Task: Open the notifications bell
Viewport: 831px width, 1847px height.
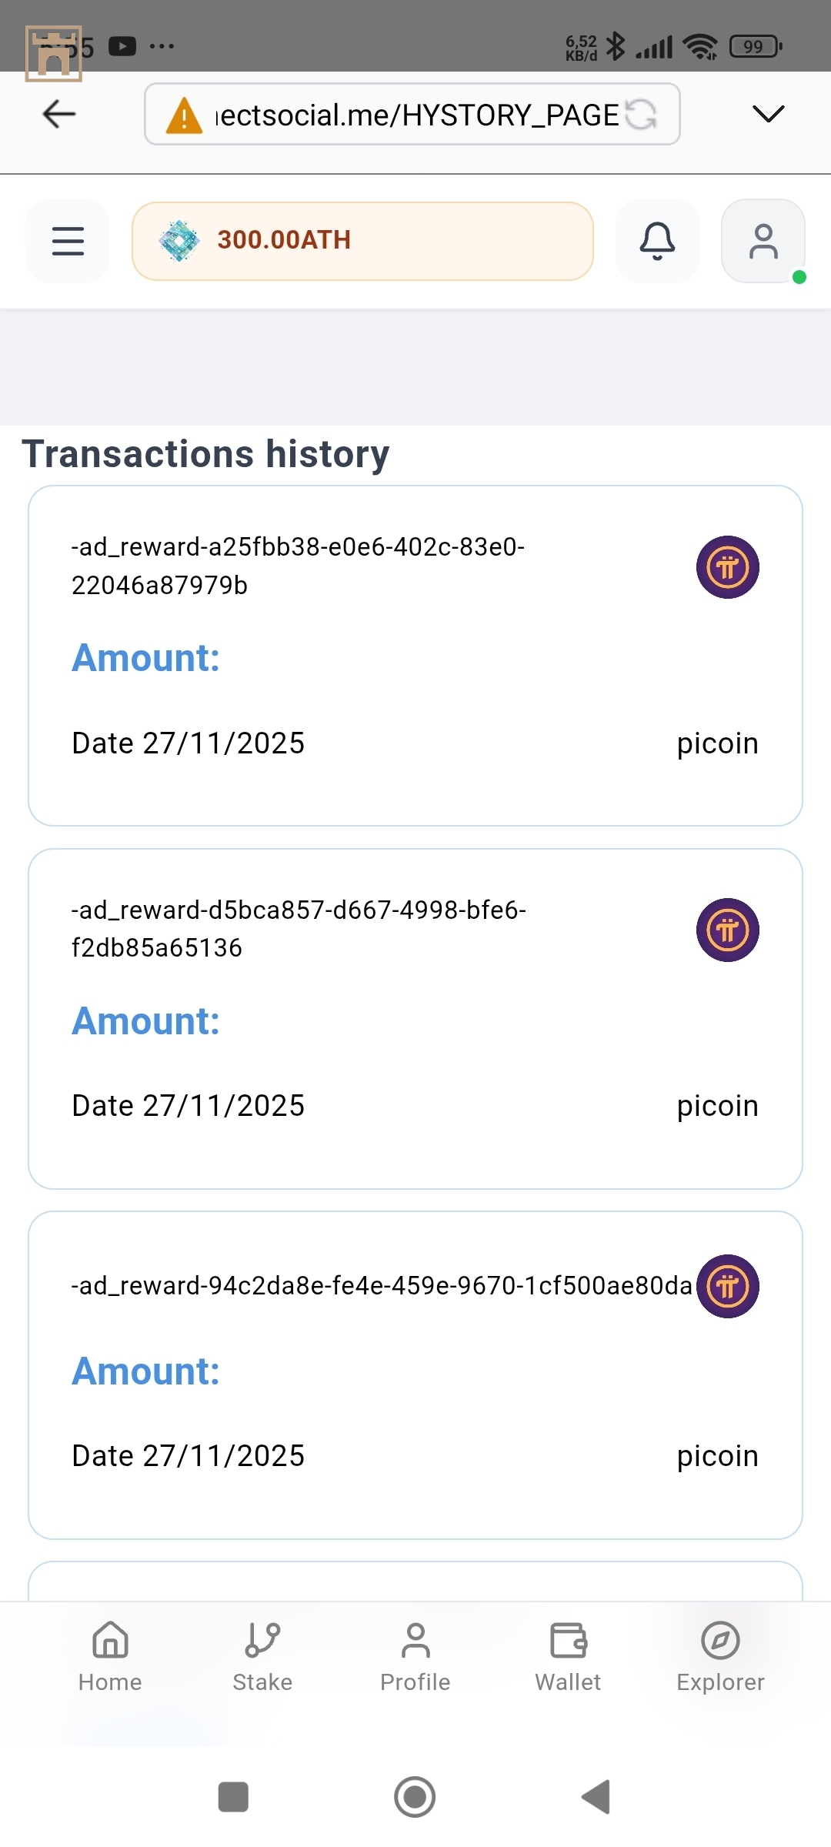Action: click(657, 241)
